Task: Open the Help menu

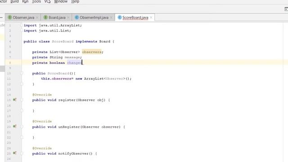Action: pyautogui.click(x=75, y=1)
